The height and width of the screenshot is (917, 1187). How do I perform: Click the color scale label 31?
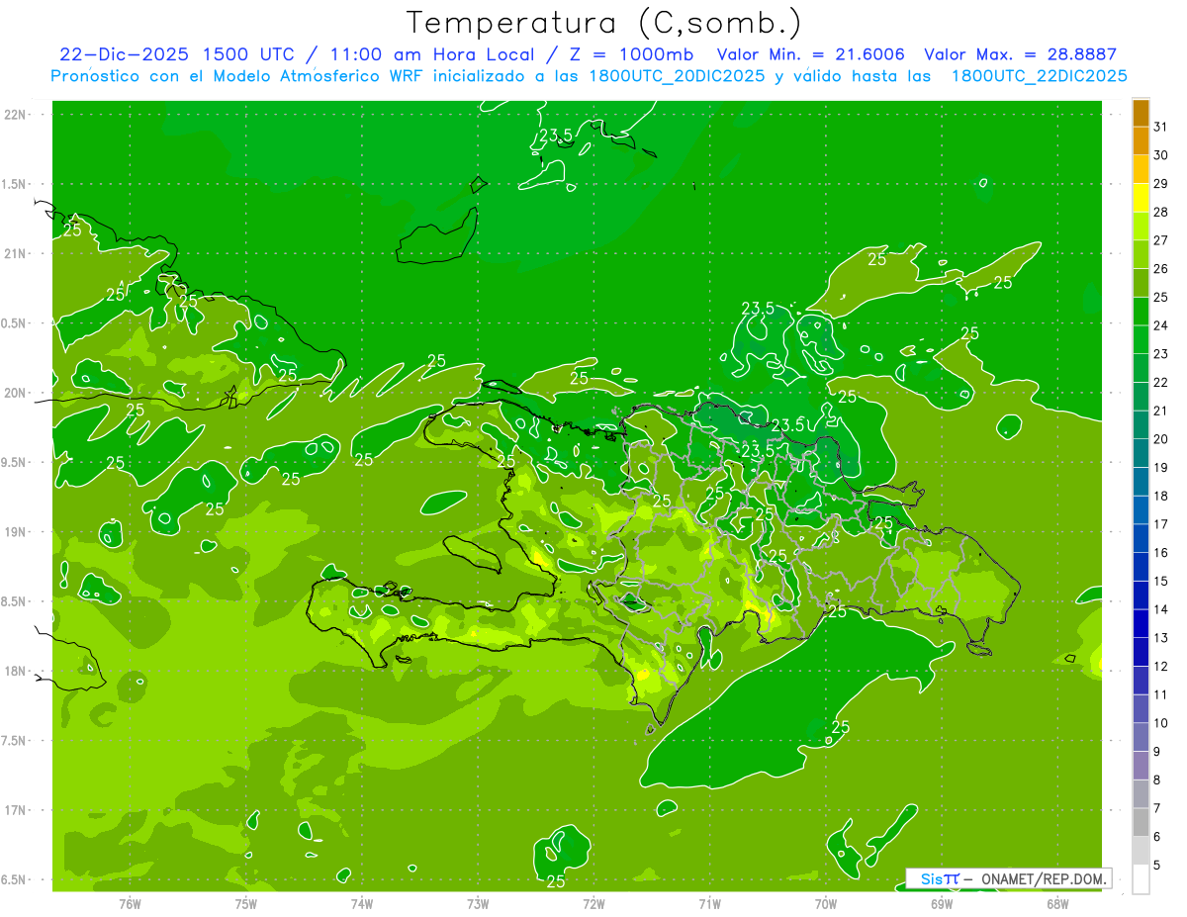click(1161, 127)
